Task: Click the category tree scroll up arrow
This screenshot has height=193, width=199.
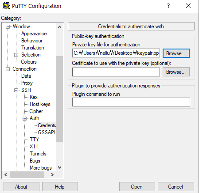Action: (x=60, y=27)
